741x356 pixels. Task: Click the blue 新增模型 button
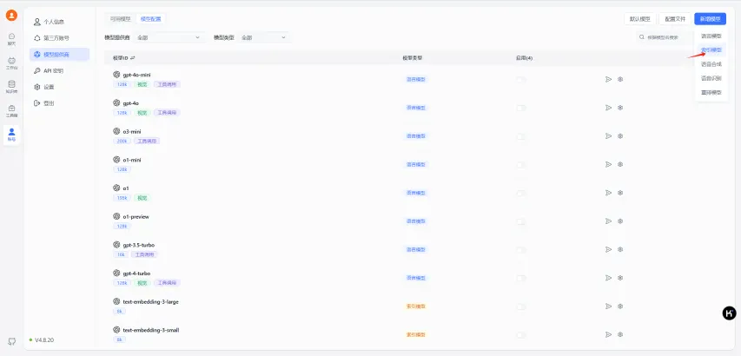click(x=710, y=19)
